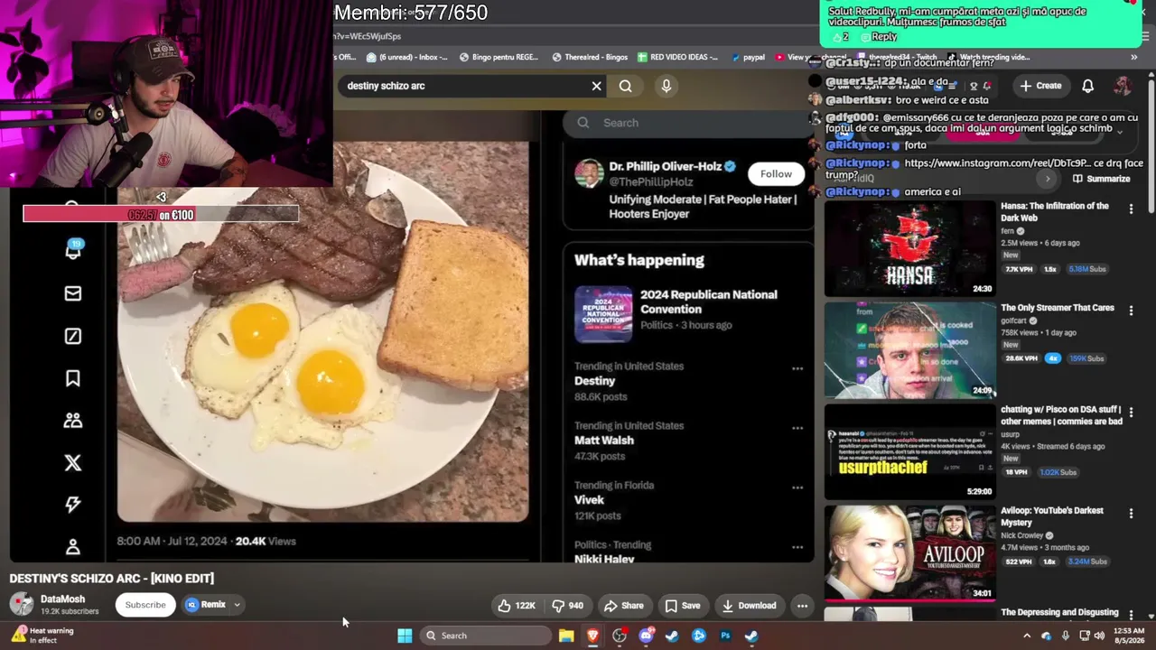Open the Nick Crowley channel name

point(1021,535)
